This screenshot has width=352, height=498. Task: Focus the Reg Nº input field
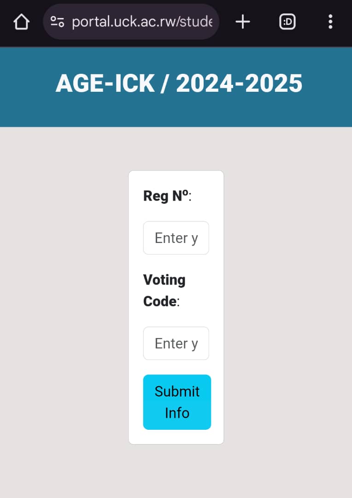176,238
